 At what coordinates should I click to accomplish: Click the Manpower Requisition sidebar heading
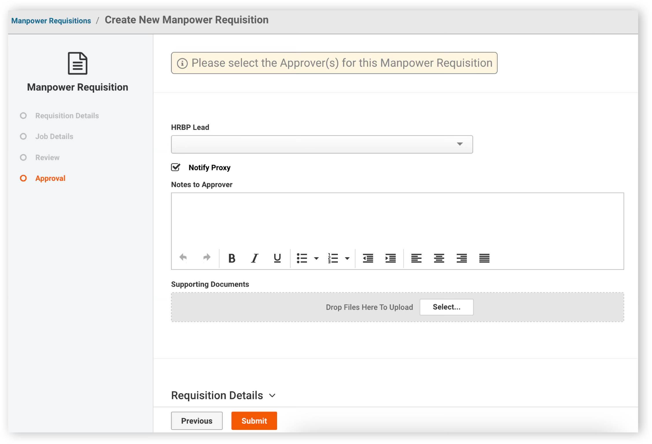(78, 87)
